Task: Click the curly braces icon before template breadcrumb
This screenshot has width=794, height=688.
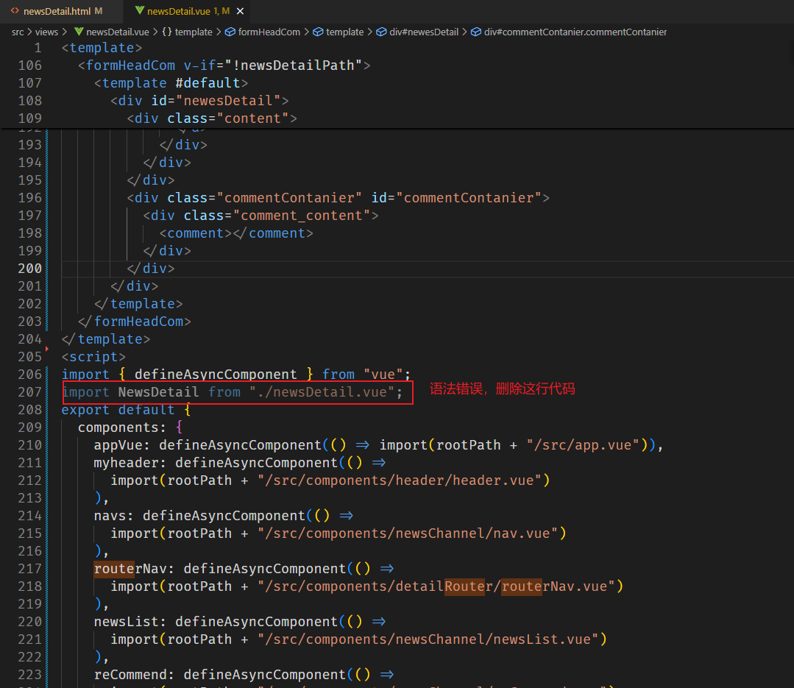Action: click(x=167, y=32)
